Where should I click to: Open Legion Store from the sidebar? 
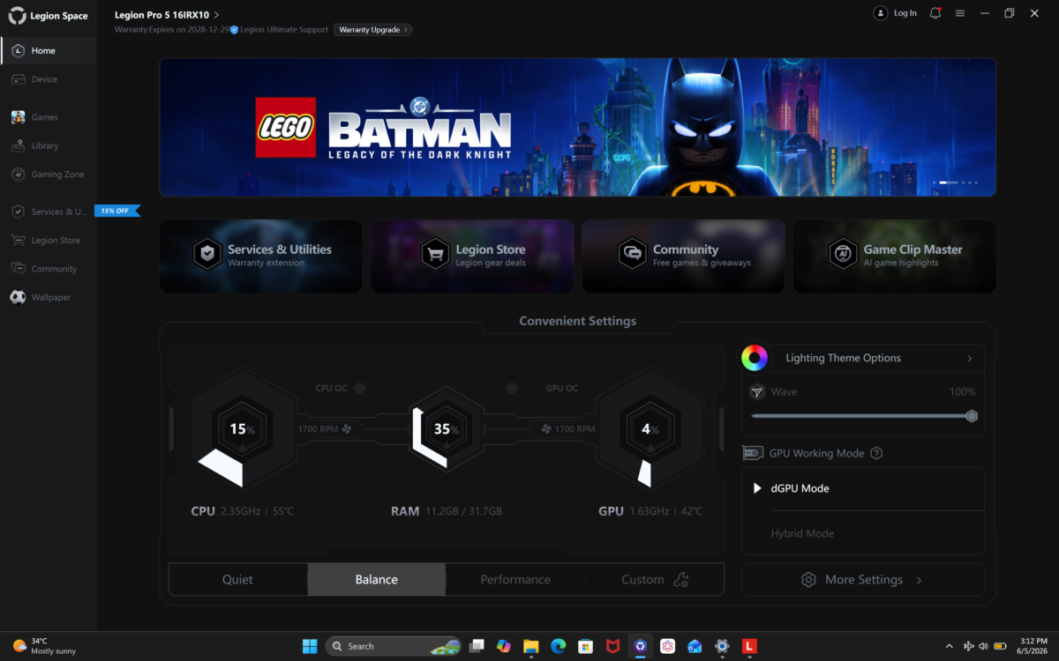[49, 240]
